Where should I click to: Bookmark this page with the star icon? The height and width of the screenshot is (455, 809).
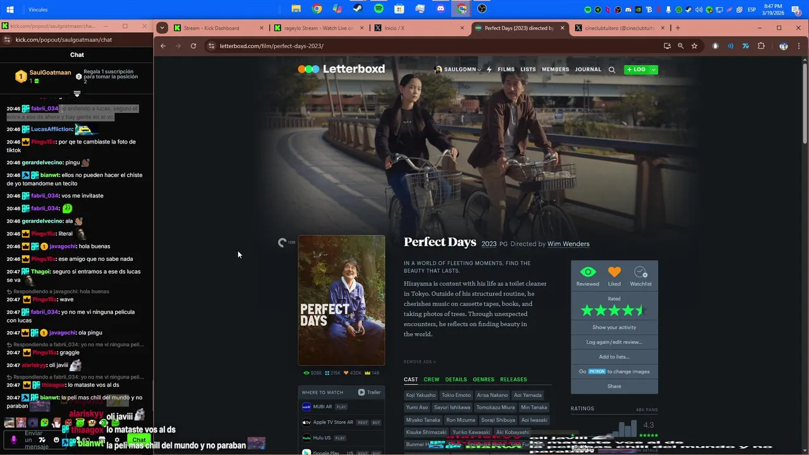(694, 46)
